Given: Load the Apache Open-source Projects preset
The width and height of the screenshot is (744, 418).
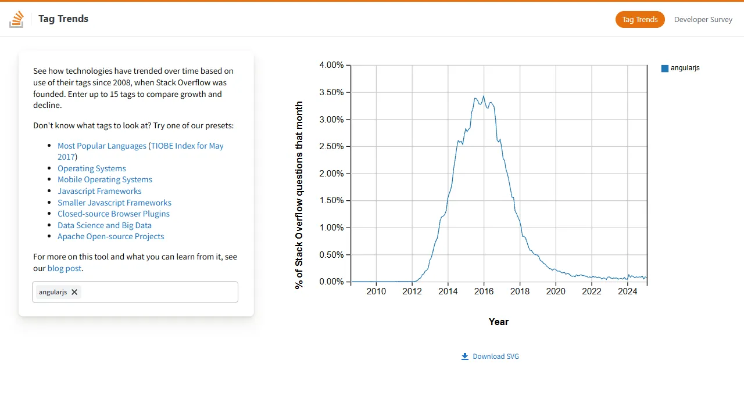Looking at the screenshot, I should pyautogui.click(x=110, y=236).
